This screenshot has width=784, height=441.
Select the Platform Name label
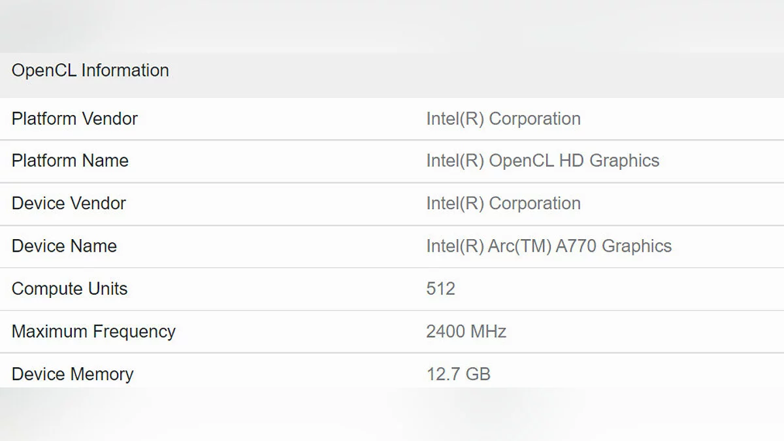click(70, 161)
